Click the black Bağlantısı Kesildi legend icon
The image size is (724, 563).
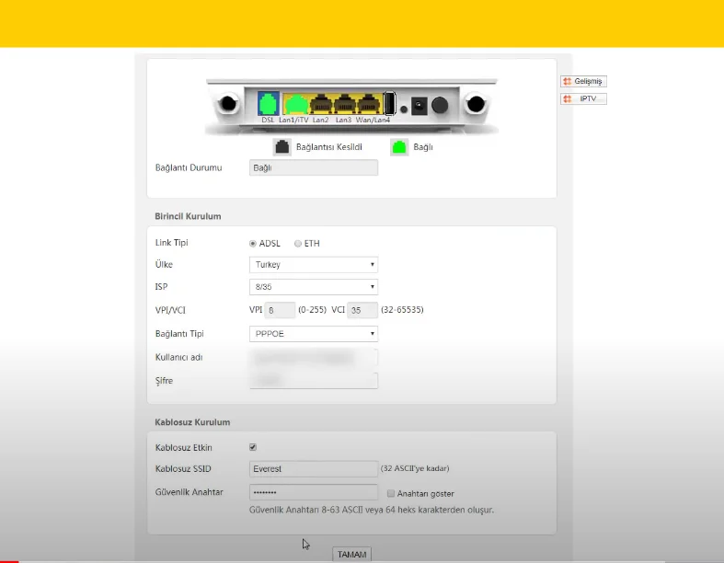282,146
